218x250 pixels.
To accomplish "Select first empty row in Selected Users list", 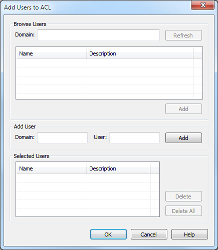I will pyautogui.click(x=88, y=178).
